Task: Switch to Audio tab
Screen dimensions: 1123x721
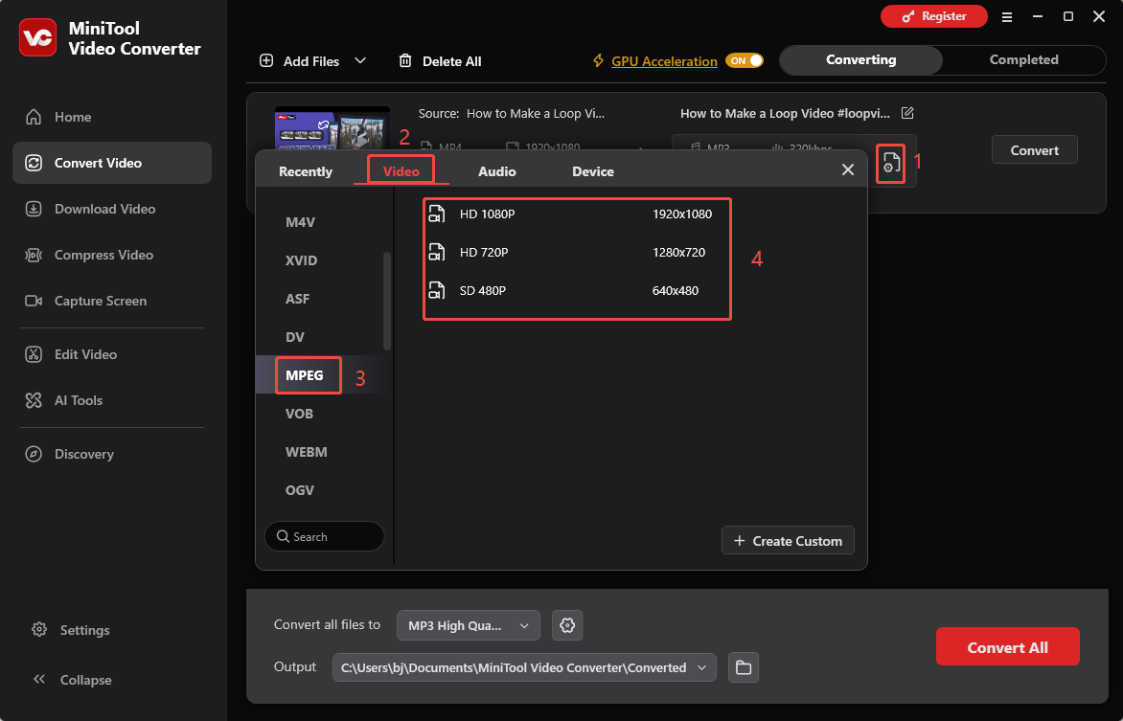Action: 497,171
